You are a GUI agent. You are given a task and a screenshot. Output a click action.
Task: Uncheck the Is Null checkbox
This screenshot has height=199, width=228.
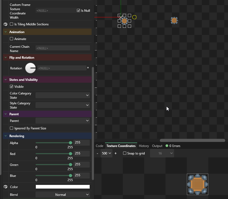(78, 11)
